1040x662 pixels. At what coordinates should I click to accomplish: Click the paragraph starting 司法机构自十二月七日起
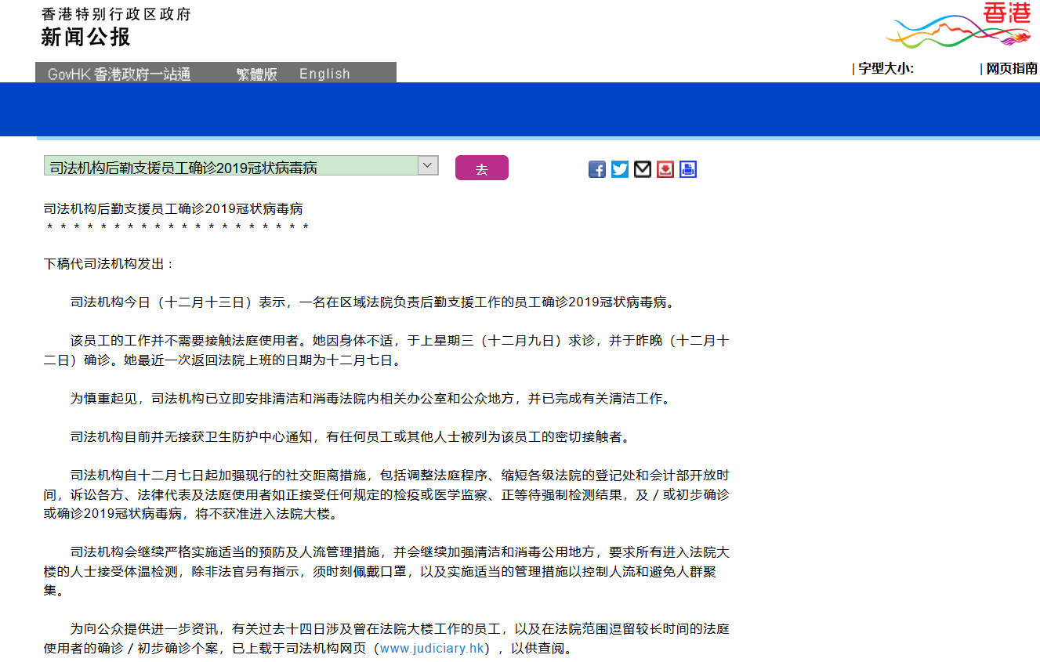pyautogui.click(x=386, y=495)
